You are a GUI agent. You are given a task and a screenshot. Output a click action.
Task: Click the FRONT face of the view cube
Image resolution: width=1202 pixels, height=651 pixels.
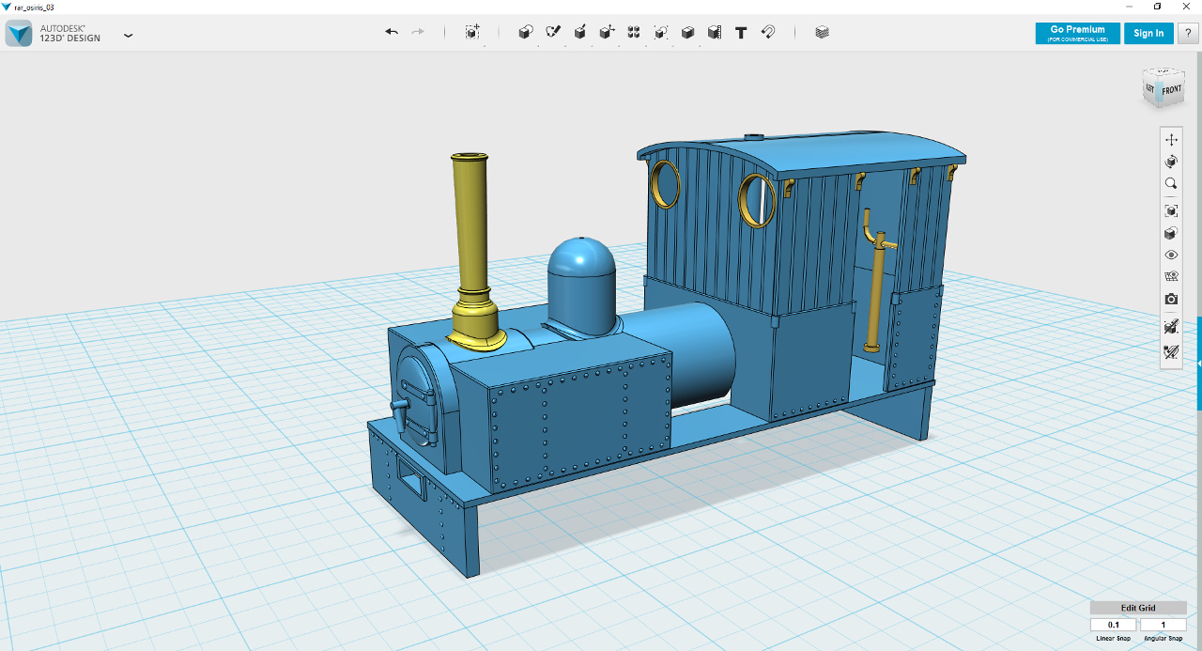pos(1172,91)
